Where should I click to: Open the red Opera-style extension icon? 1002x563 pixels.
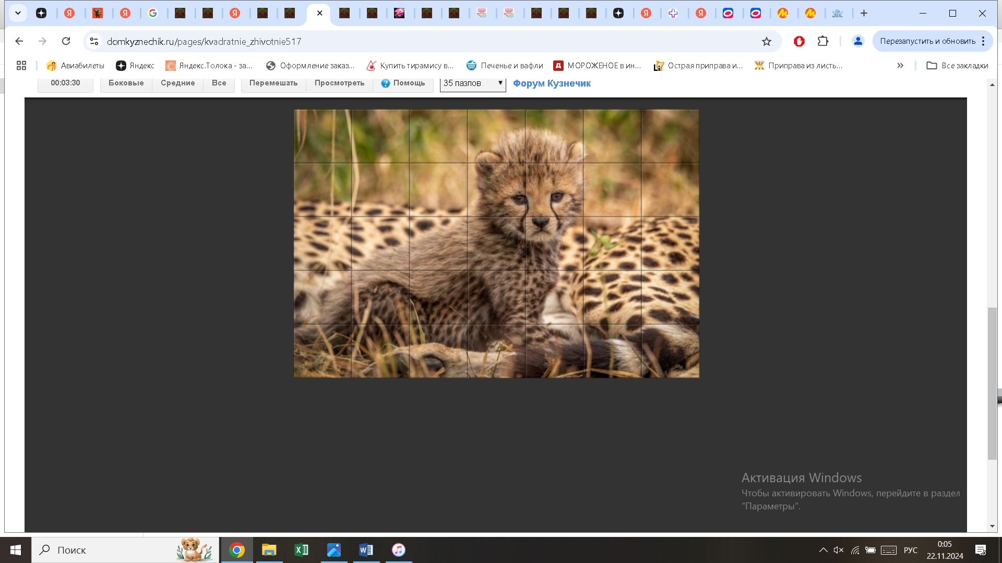799,41
